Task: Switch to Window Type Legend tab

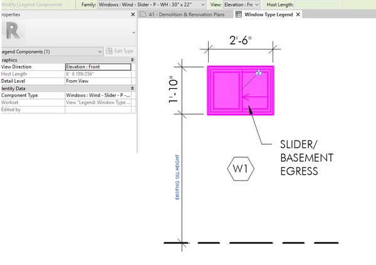Action: 268,14
